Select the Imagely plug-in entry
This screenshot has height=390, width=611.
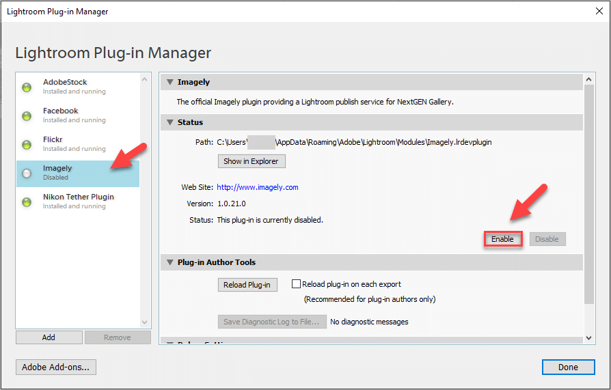pyautogui.click(x=78, y=173)
